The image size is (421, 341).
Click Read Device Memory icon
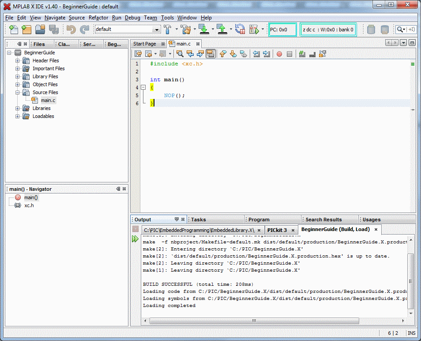(222, 29)
